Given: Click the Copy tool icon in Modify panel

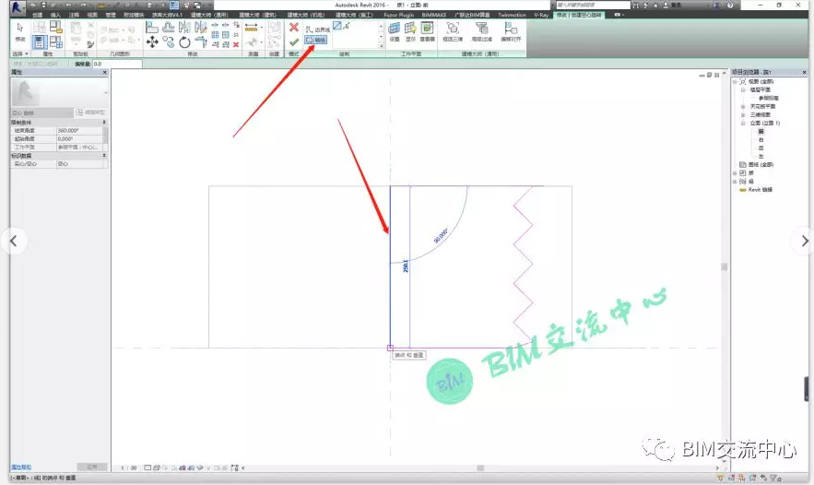Looking at the screenshot, I should click(x=168, y=42).
